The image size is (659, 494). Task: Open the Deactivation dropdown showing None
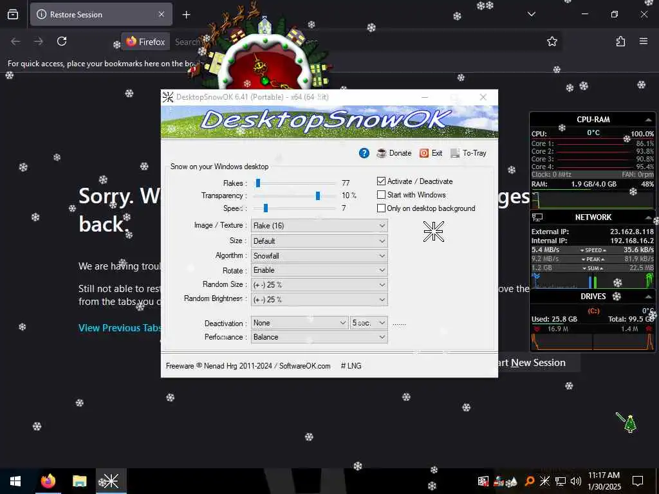299,323
